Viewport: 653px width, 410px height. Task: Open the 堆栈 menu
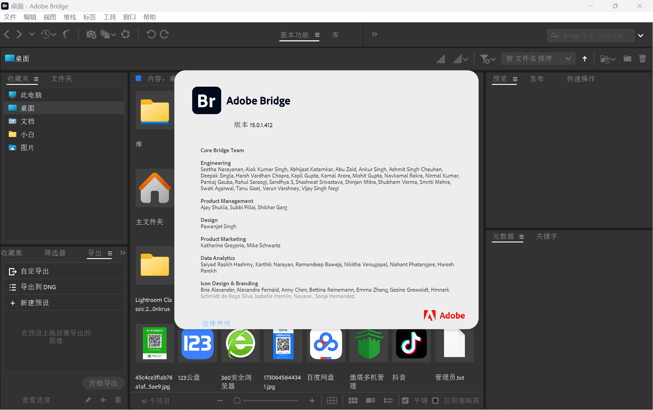[x=70, y=17]
